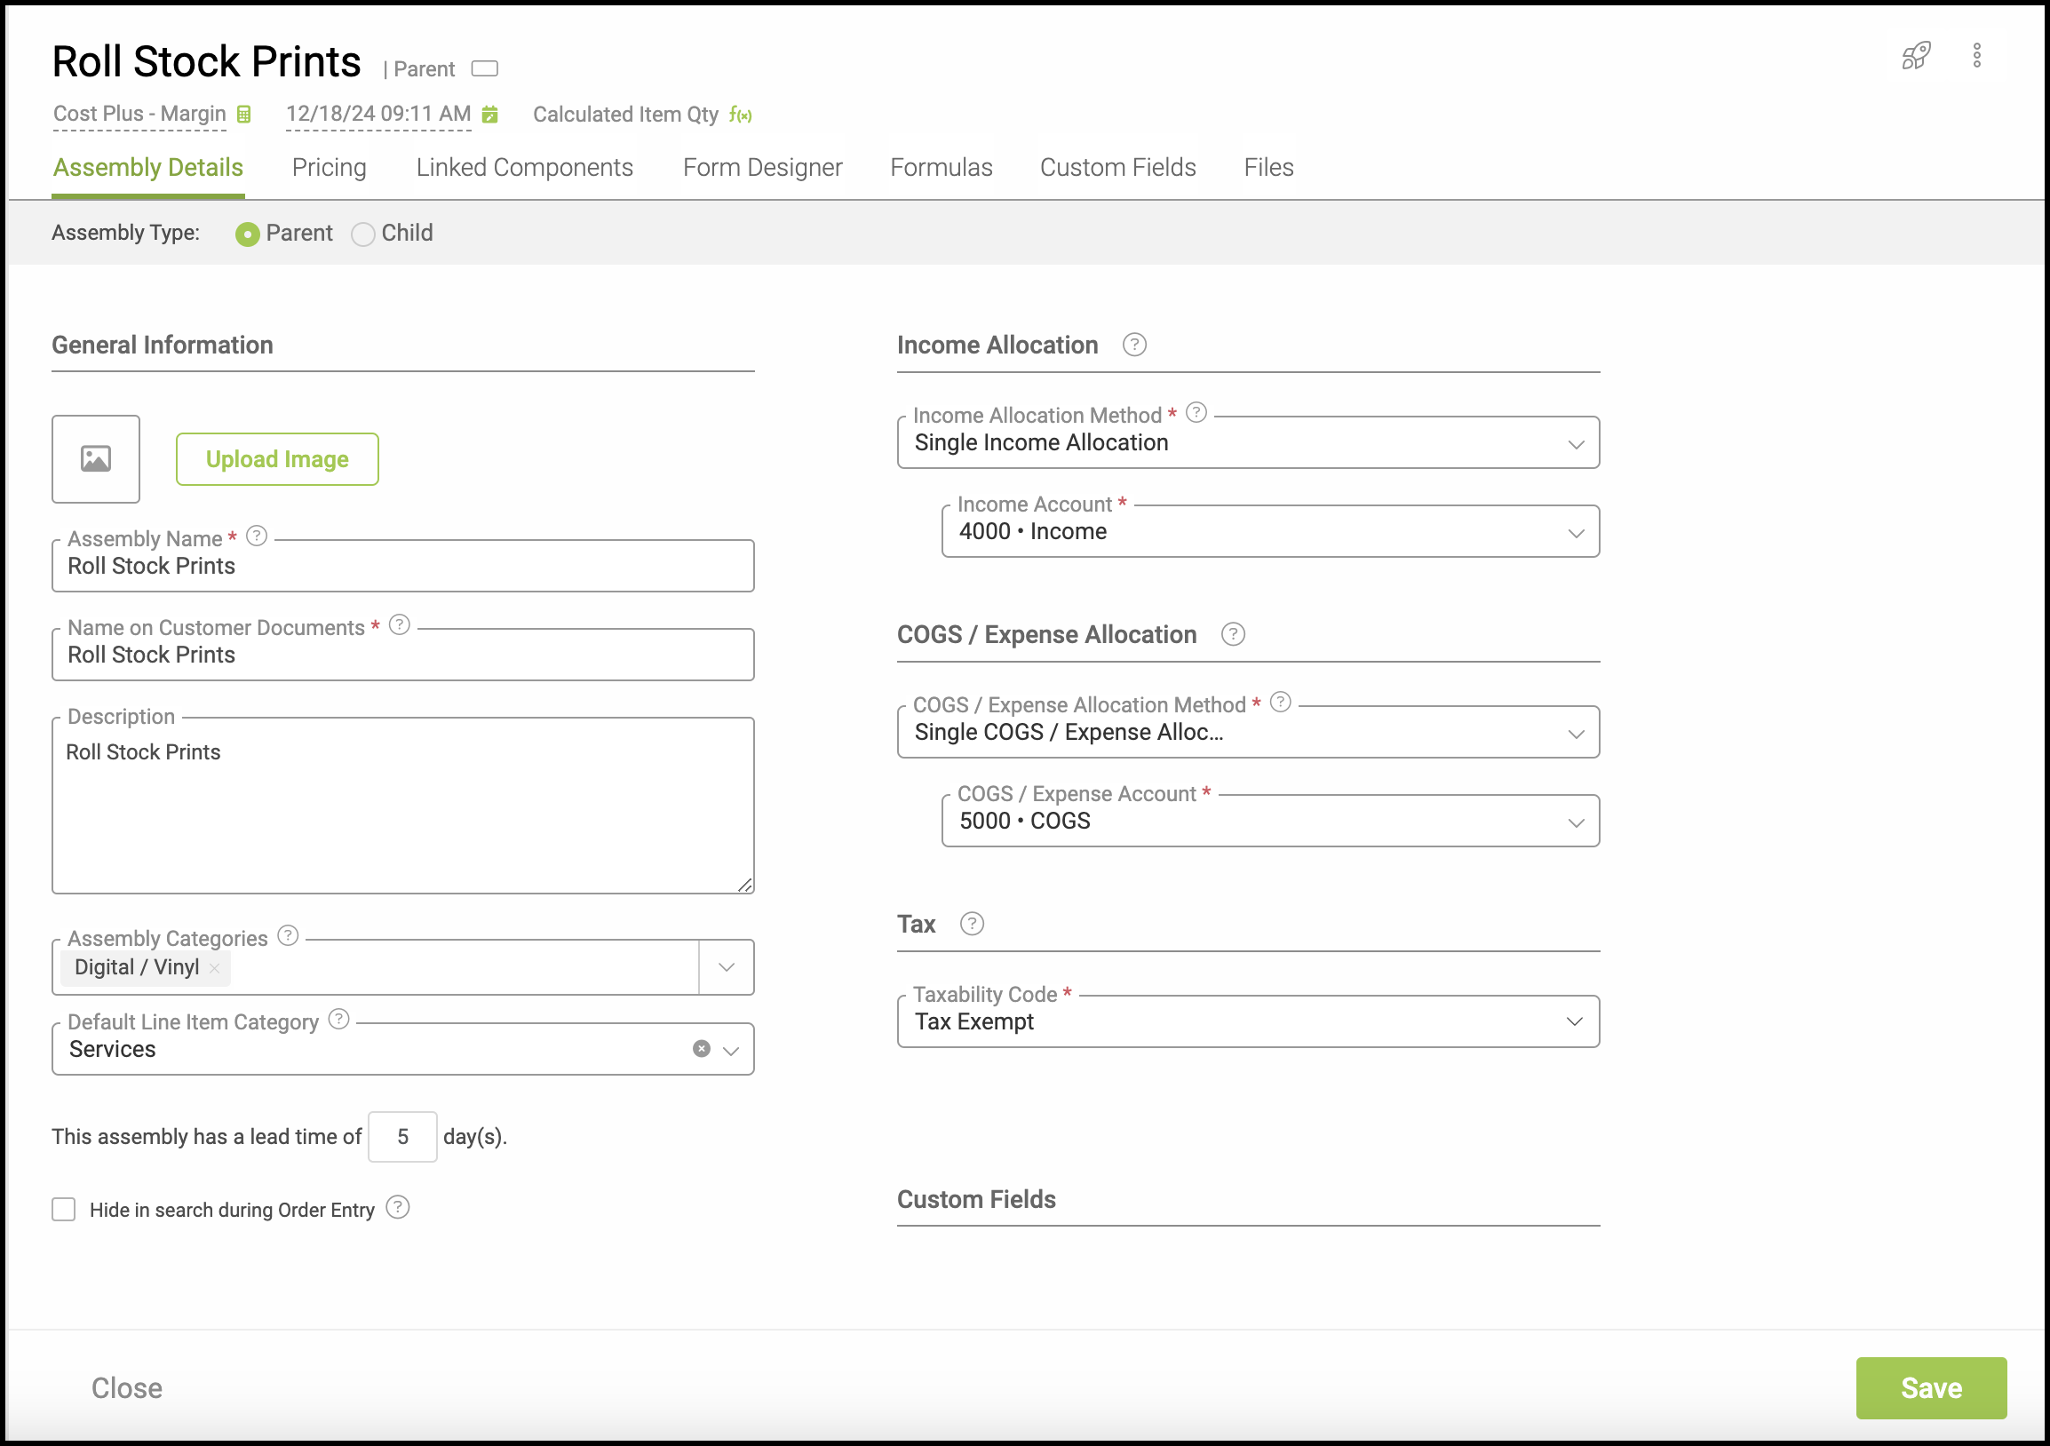The height and width of the screenshot is (1446, 2050).
Task: Clear the Services line item category
Action: pyautogui.click(x=701, y=1049)
